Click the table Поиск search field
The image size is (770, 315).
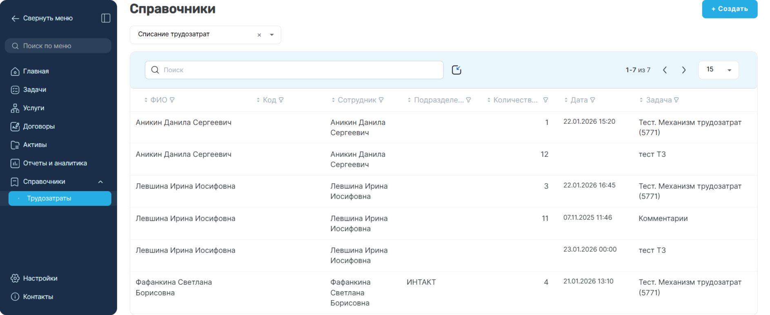tap(294, 70)
